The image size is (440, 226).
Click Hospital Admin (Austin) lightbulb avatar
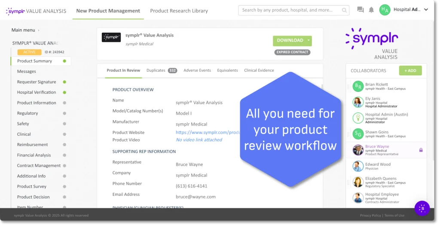[358, 118]
